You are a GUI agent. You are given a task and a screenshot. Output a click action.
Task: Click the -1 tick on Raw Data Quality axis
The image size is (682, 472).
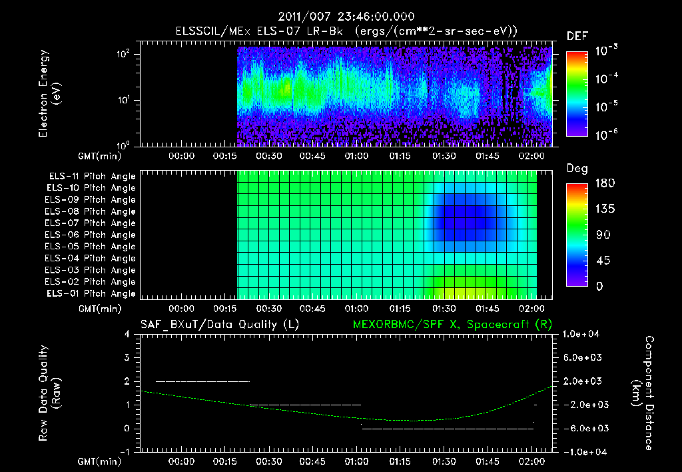(125, 452)
